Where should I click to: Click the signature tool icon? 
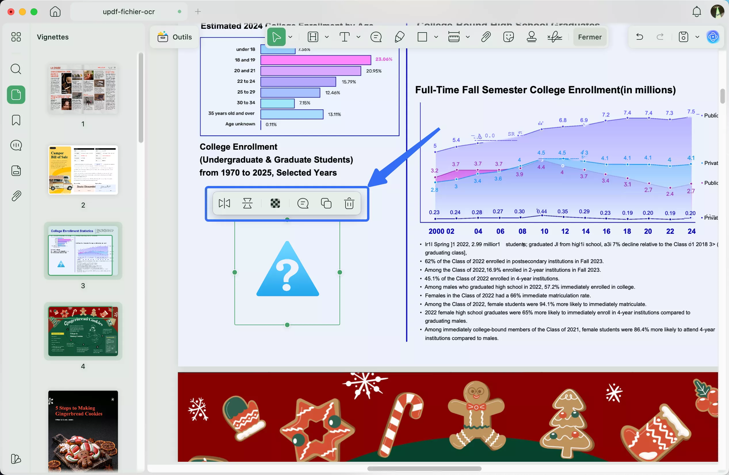coord(554,37)
